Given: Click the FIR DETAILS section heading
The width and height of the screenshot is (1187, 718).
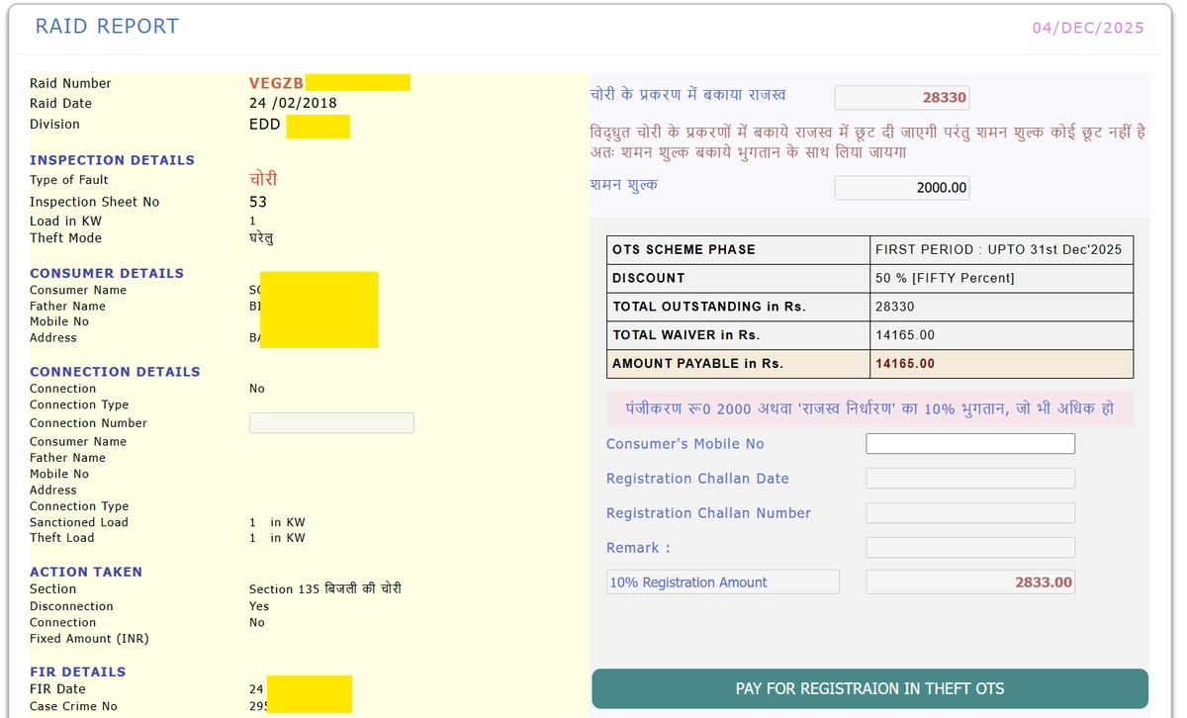Looking at the screenshot, I should tap(77, 672).
